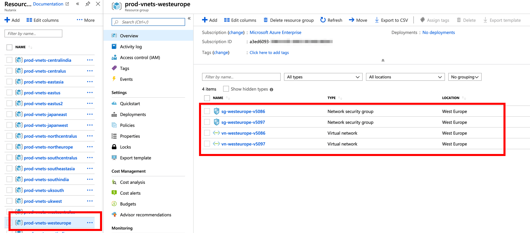Enable the Show hidden types checkbox
The width and height of the screenshot is (530, 233).
(226, 89)
